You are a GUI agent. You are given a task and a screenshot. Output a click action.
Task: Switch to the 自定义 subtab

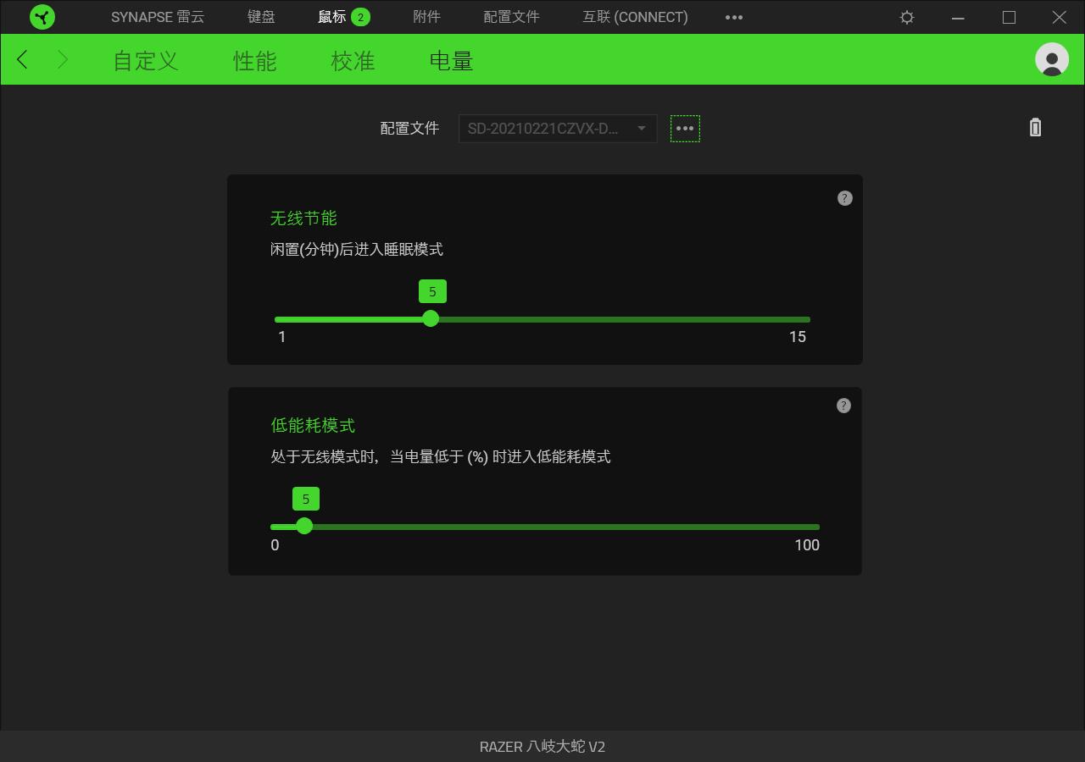(x=144, y=60)
